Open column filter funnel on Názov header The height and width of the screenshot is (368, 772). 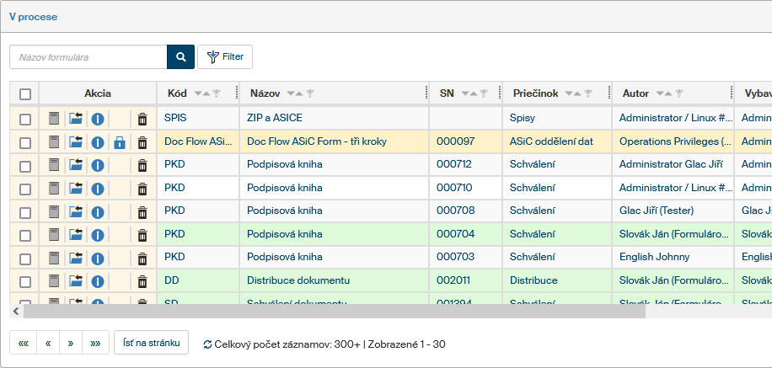tap(310, 93)
